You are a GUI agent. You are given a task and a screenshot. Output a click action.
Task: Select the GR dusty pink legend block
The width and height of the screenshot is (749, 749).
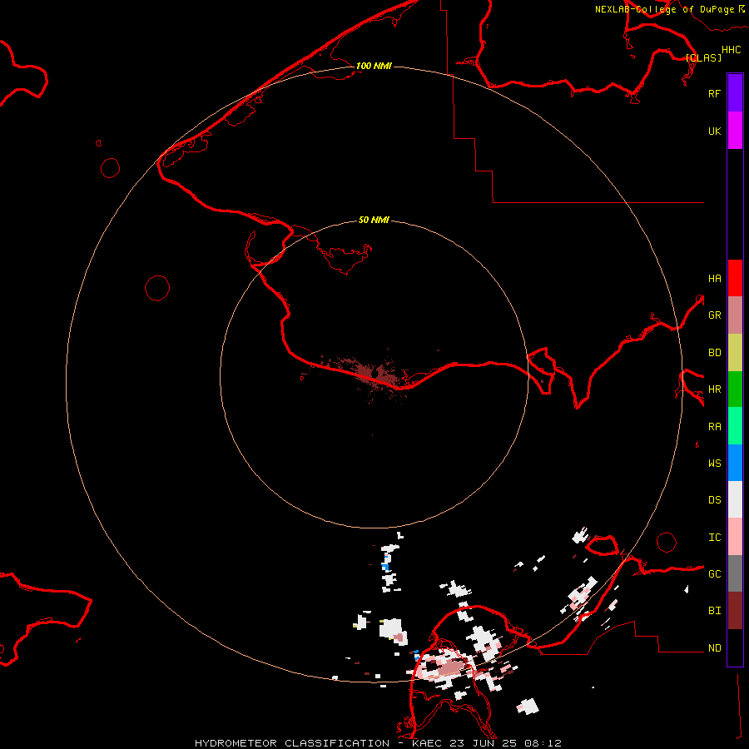tap(735, 315)
